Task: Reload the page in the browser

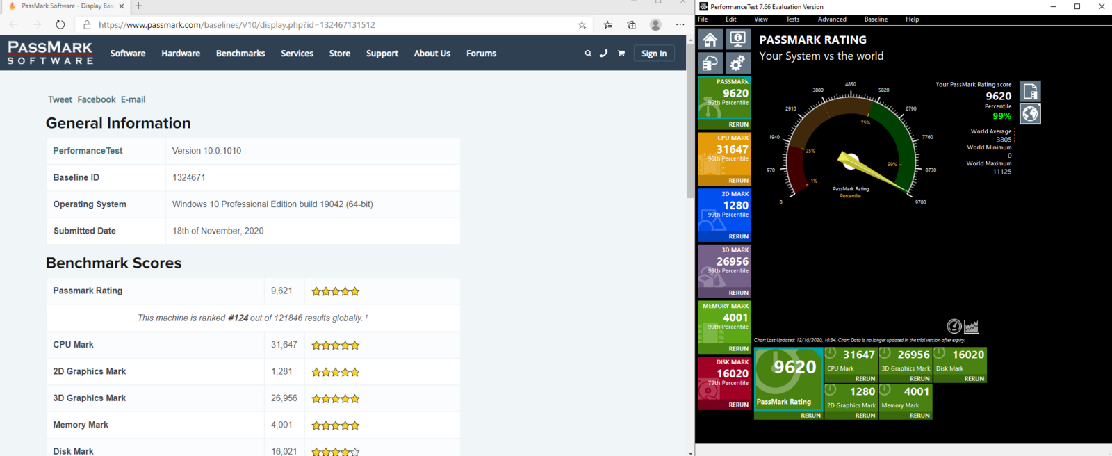Action: (60, 24)
